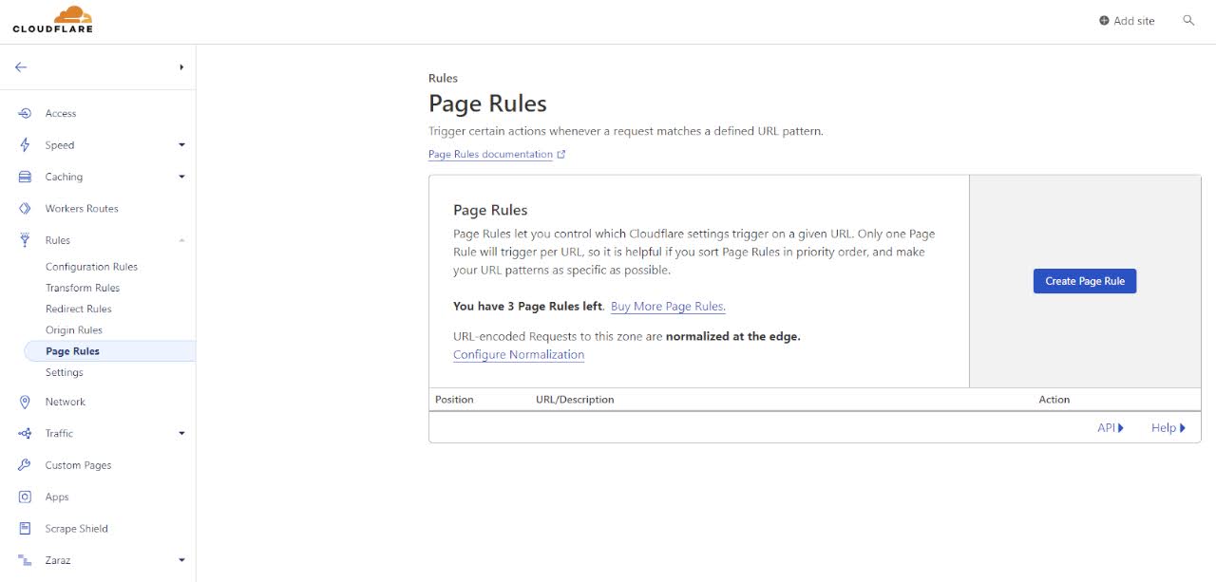Click the search magnifier icon
Image resolution: width=1216 pixels, height=582 pixels.
coord(1188,20)
